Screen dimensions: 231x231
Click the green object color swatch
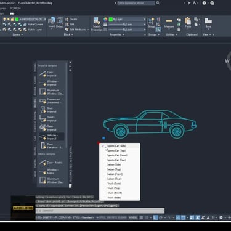click(111, 19)
